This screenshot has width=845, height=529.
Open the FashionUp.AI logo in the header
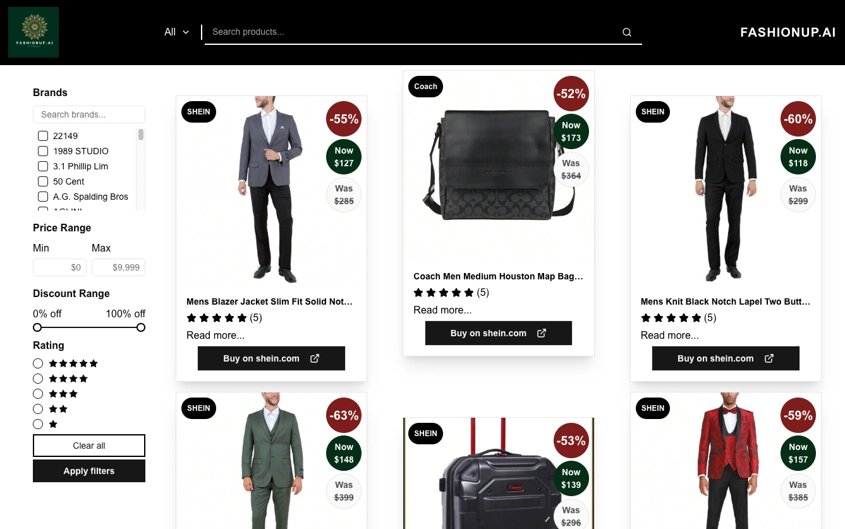coord(33,32)
